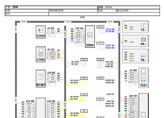Click the '7058' pin cell of connector 60V NR
This screenshot has width=164, height=118.
tap(29, 113)
